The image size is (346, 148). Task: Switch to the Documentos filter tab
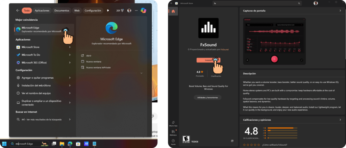[62, 10]
